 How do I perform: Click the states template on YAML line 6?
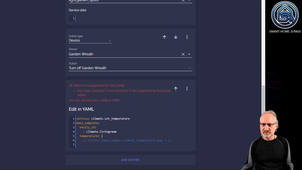[127, 141]
